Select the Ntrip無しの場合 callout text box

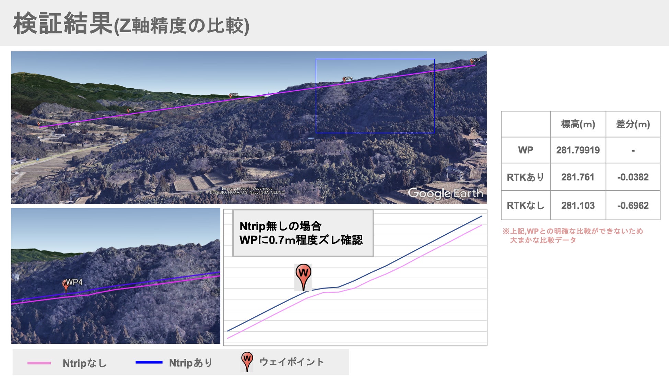pyautogui.click(x=303, y=233)
